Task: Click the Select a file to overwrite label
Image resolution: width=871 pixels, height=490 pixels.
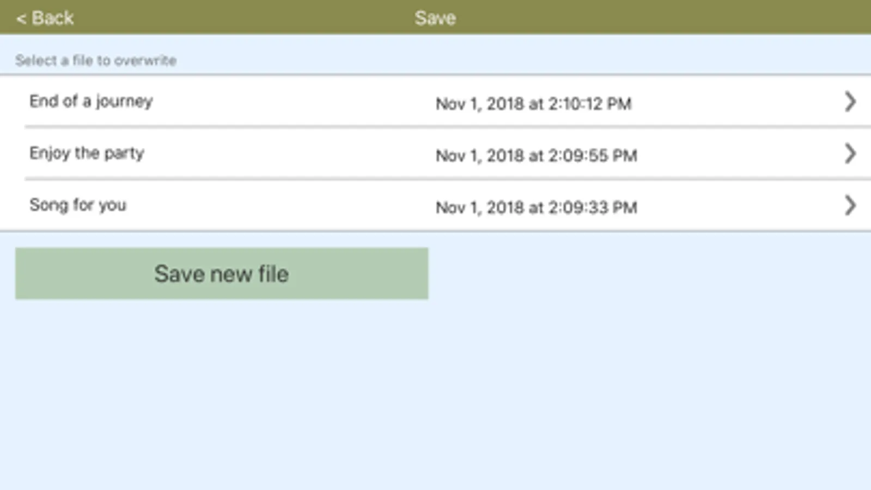Action: tap(96, 60)
